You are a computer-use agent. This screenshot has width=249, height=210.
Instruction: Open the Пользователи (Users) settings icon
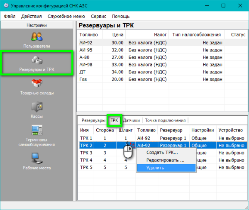coord(37,37)
